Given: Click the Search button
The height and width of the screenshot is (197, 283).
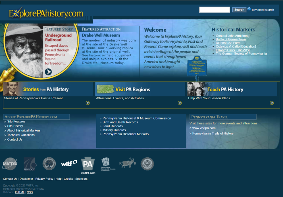Looking at the screenshot, I should 239,10.
